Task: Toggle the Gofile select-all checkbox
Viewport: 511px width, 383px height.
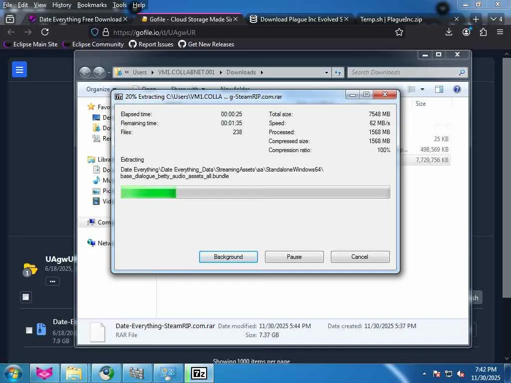Action: coord(26,297)
